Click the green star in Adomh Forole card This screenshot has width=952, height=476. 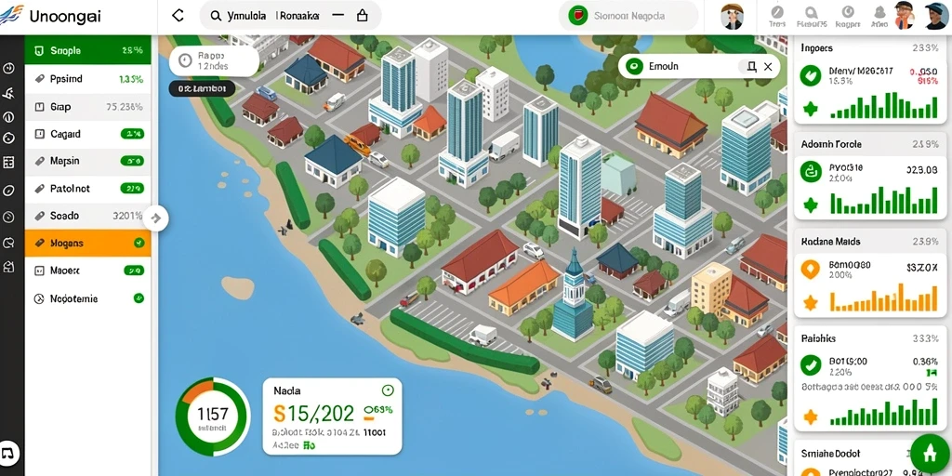click(x=811, y=205)
